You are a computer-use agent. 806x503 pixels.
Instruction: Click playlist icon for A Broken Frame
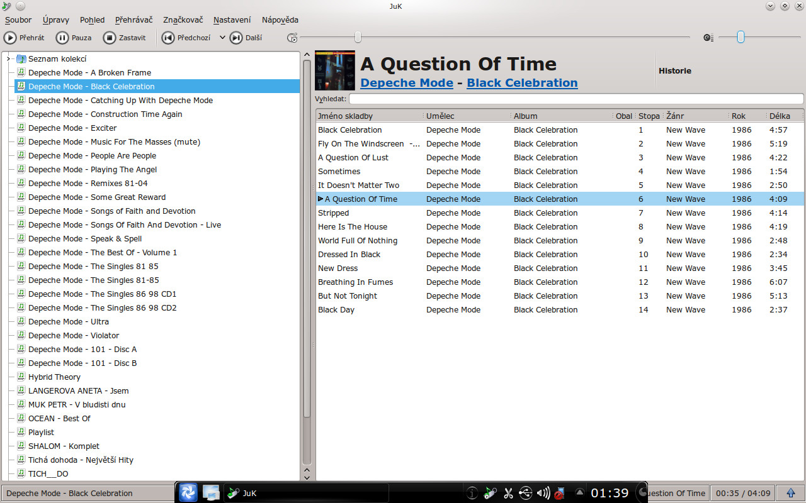click(21, 73)
